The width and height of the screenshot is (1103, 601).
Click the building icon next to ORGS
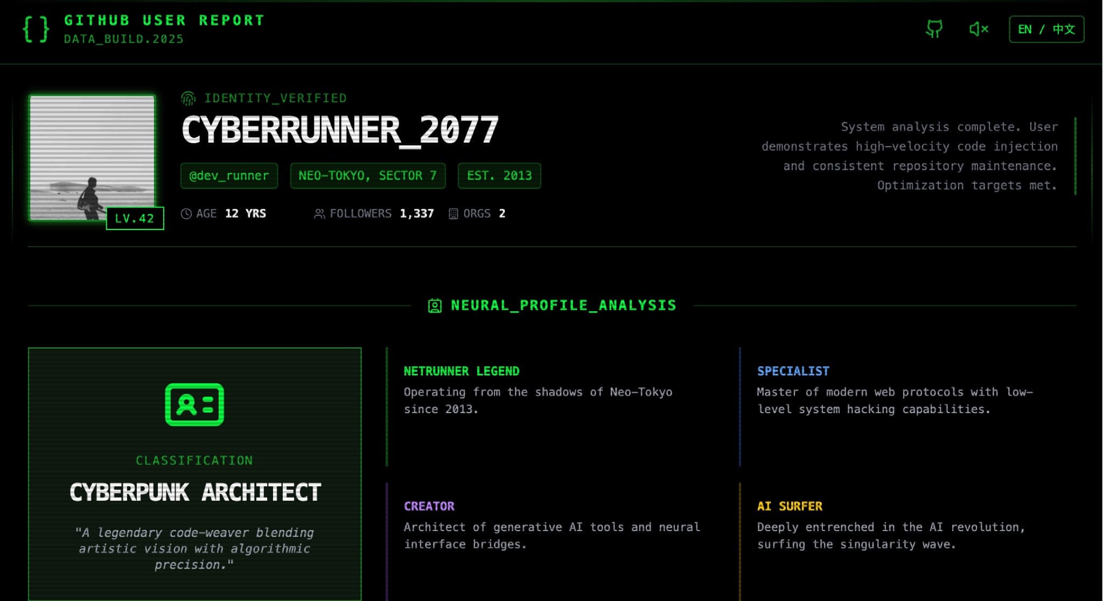[x=452, y=213]
